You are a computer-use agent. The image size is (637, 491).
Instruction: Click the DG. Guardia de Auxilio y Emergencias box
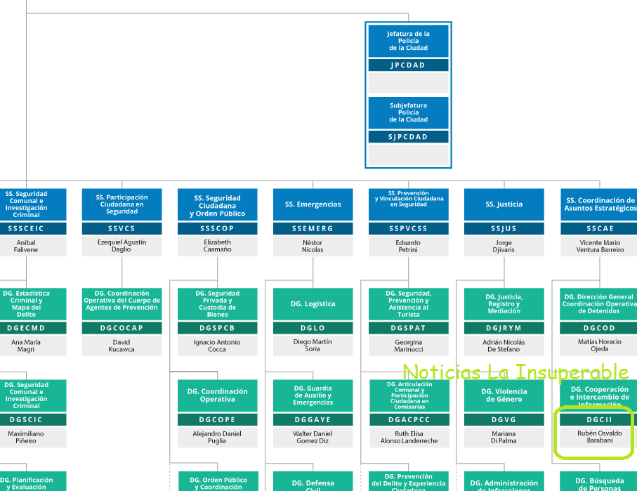coord(313,395)
